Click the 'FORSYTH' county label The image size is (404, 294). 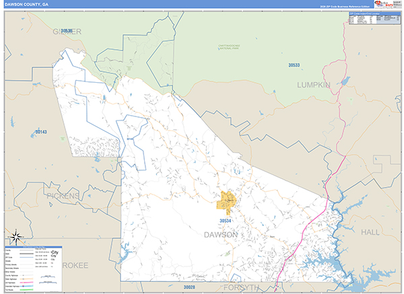(x=241, y=287)
